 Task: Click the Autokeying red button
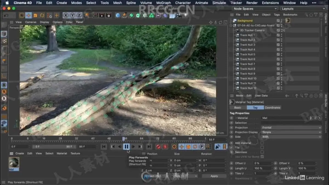coord(165,147)
